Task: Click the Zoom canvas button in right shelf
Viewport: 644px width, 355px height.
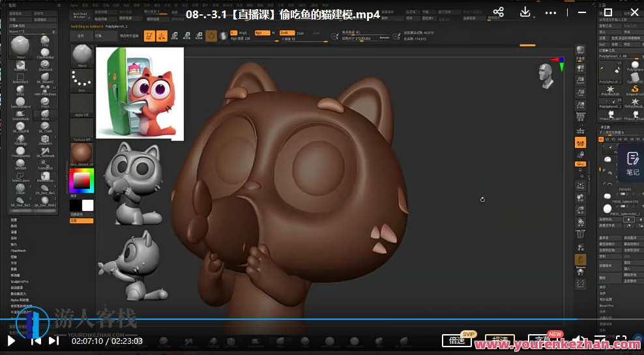Action: point(580,92)
